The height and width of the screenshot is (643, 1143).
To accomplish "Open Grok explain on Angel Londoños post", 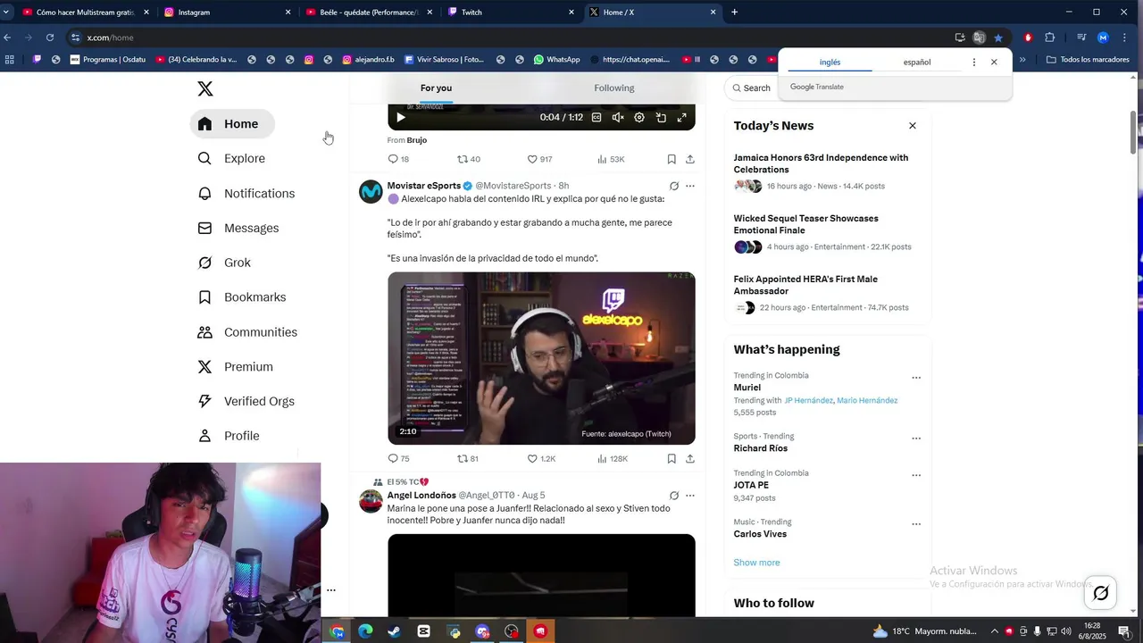I will 674,496.
